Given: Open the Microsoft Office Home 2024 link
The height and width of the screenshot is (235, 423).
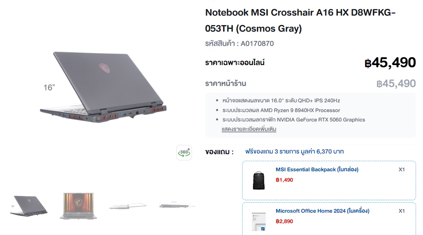Looking at the screenshot, I should pos(323,211).
